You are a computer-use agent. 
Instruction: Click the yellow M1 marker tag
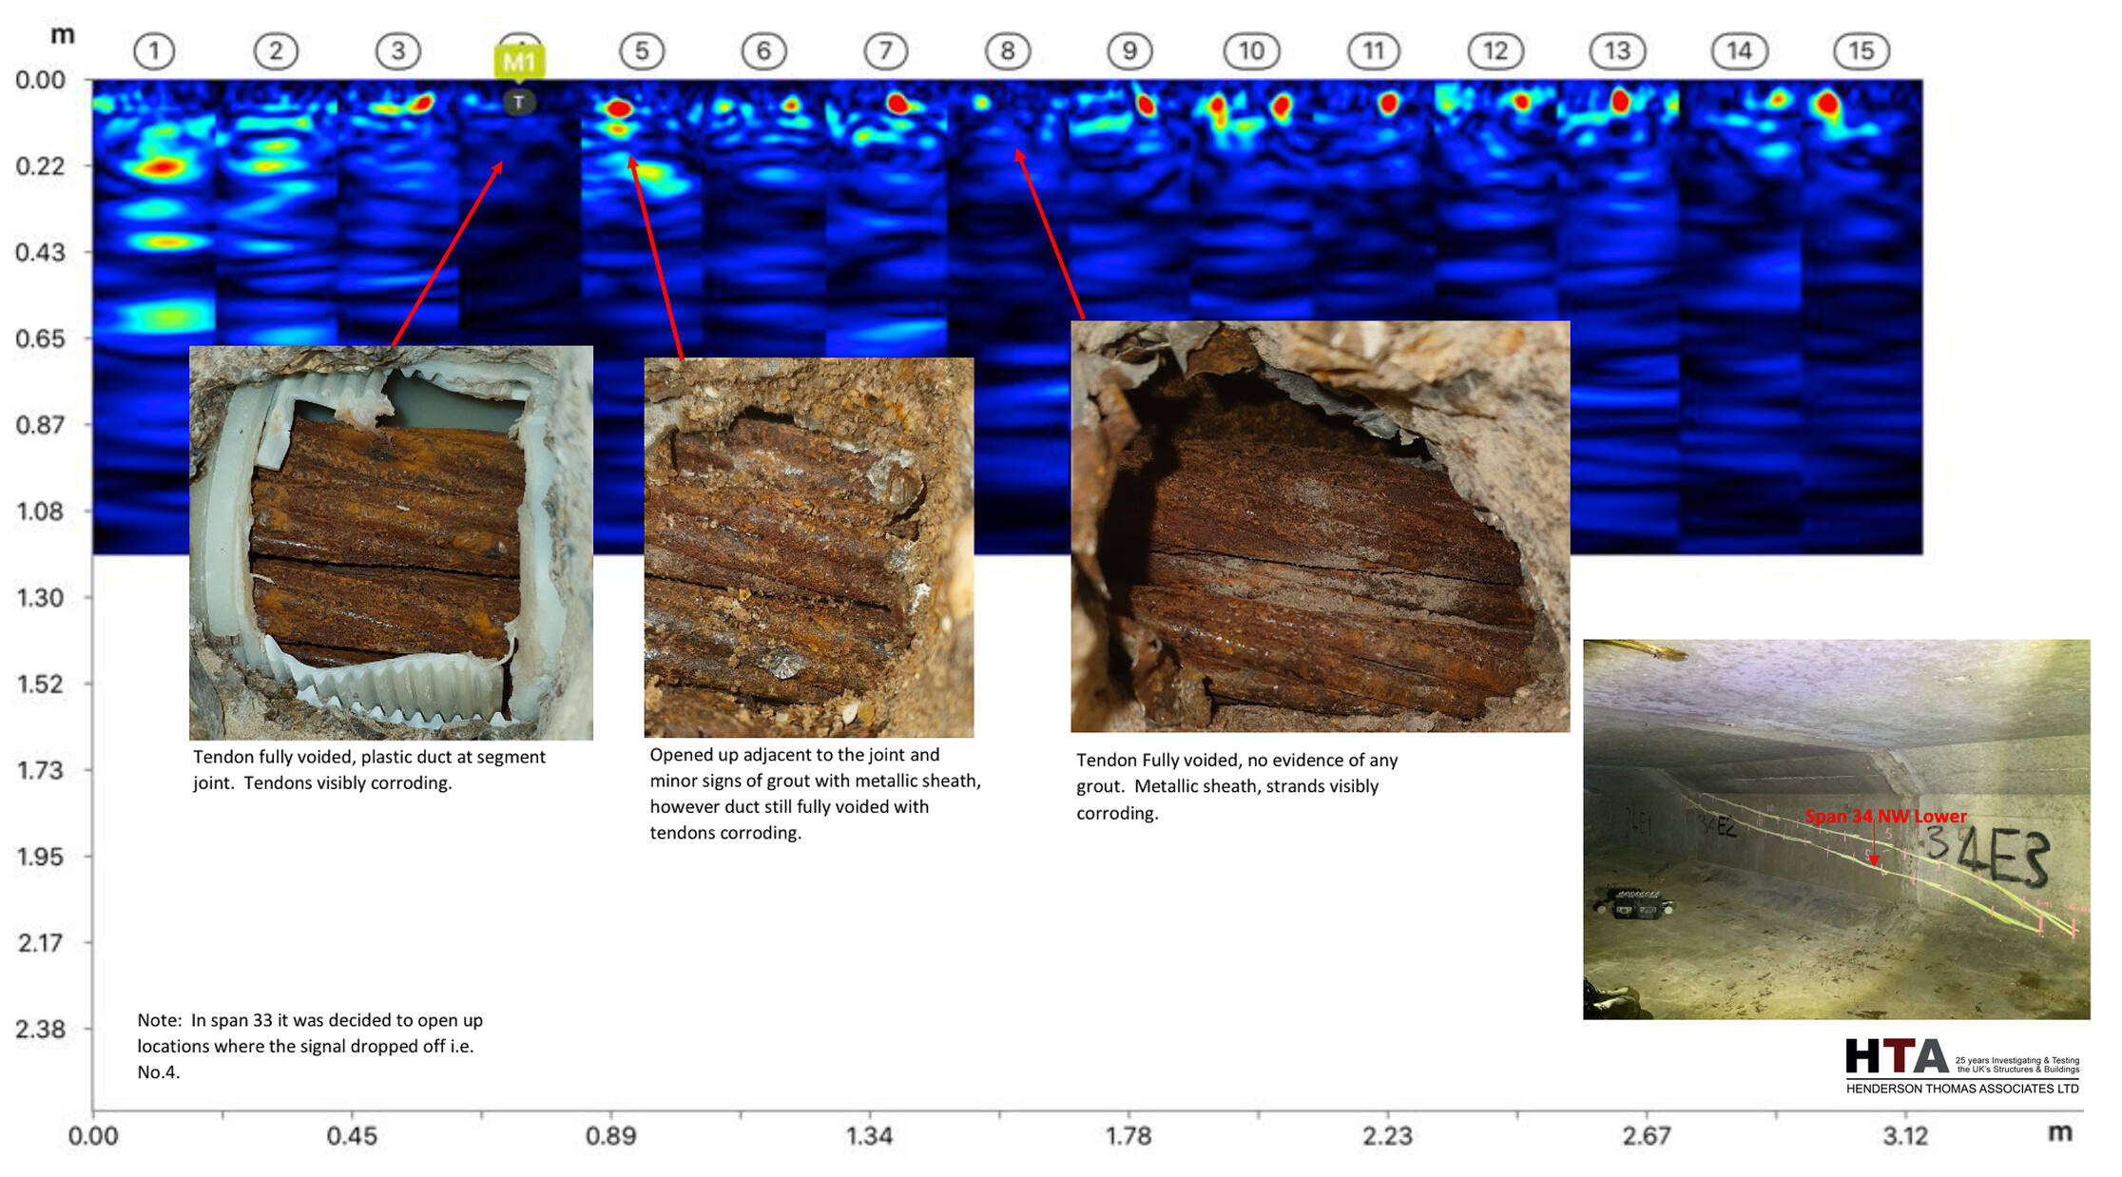(x=519, y=63)
